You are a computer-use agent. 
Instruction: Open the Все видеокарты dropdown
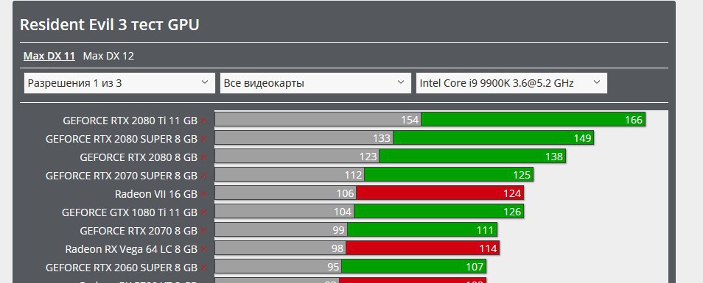[315, 83]
